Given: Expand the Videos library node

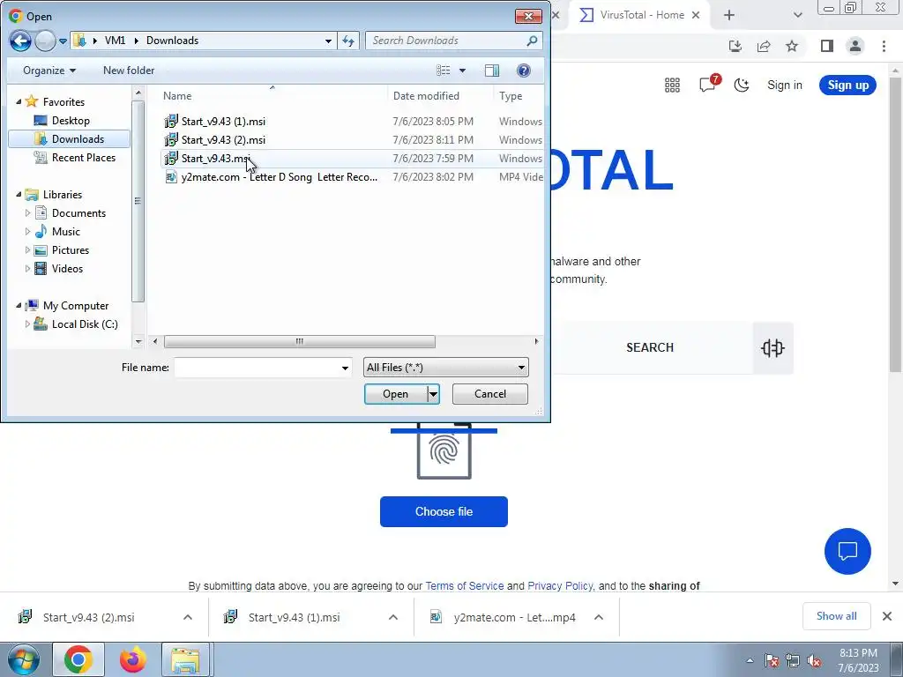Looking at the screenshot, I should pos(27,268).
